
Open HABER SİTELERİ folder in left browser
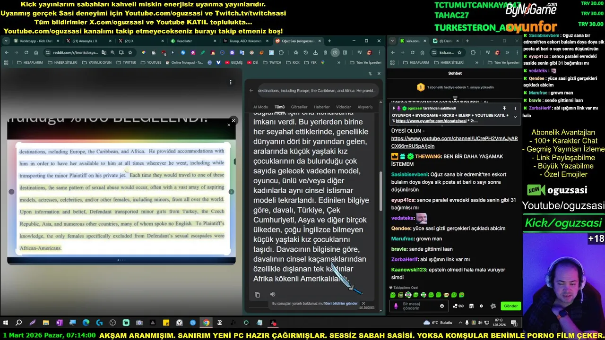click(x=62, y=62)
